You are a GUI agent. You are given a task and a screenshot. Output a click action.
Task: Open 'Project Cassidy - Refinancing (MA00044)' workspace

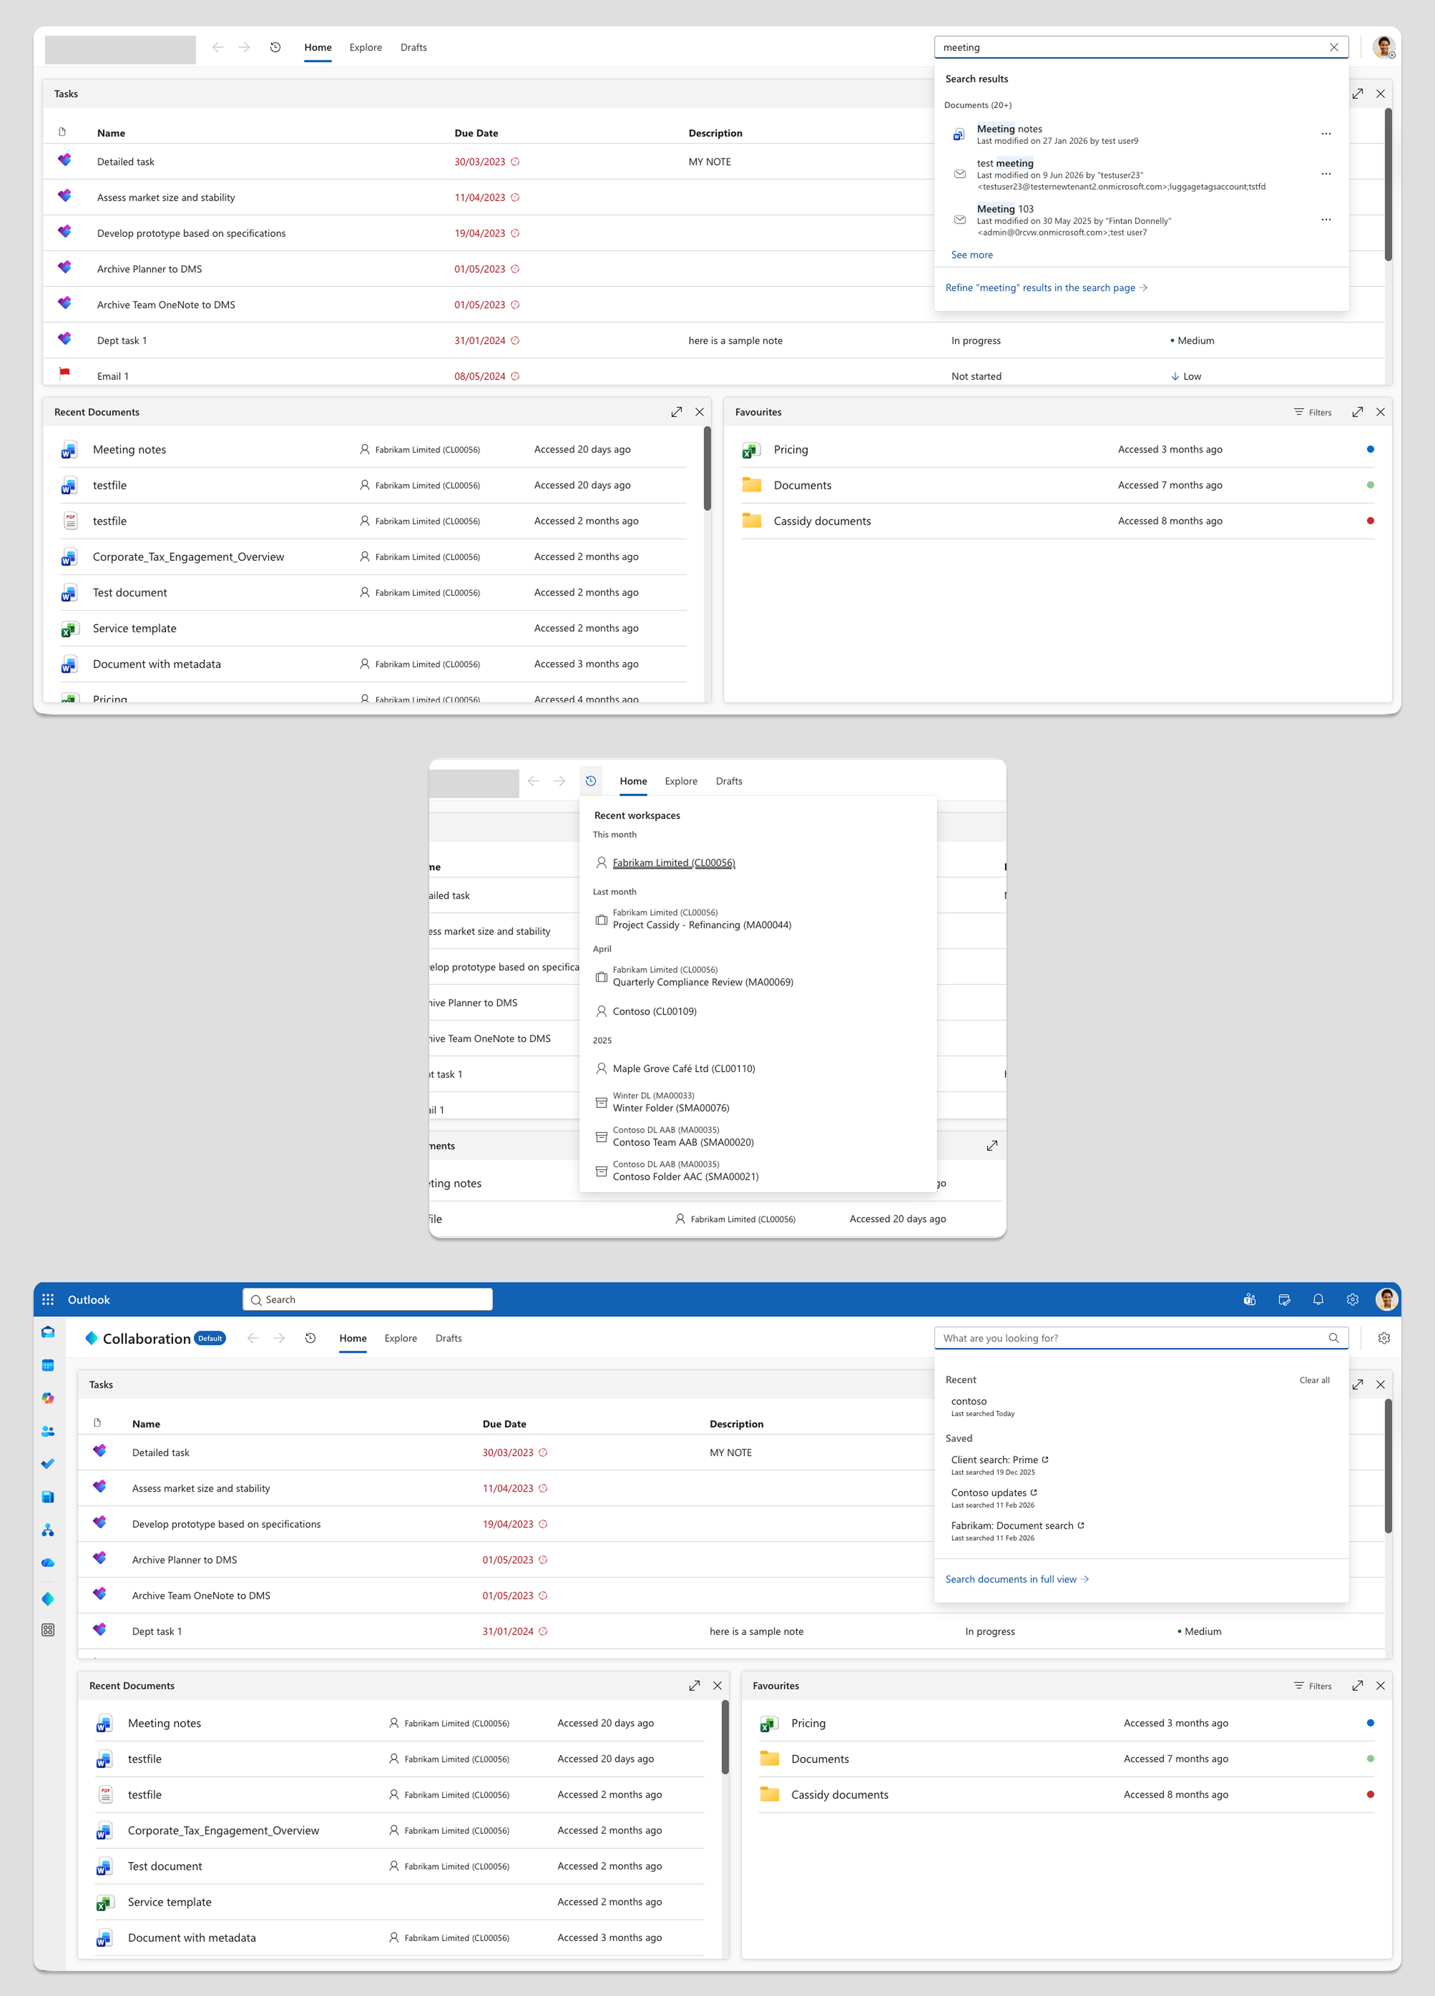702,925
